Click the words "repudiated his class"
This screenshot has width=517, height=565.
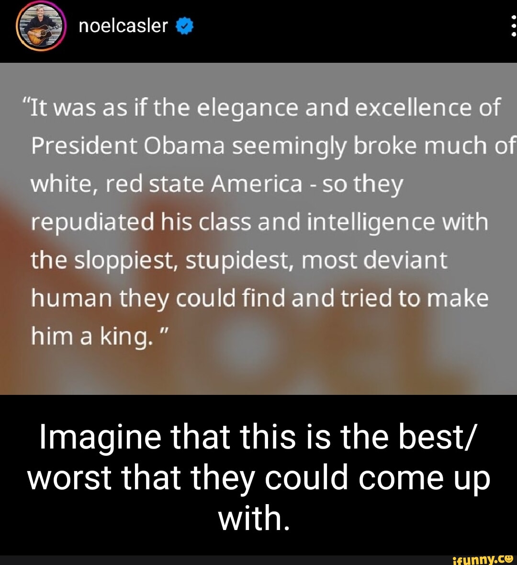click(x=141, y=222)
